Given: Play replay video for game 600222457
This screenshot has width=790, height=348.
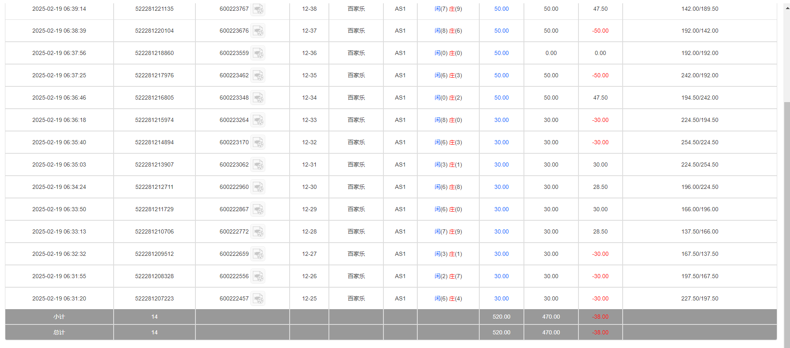Looking at the screenshot, I should pos(258,299).
